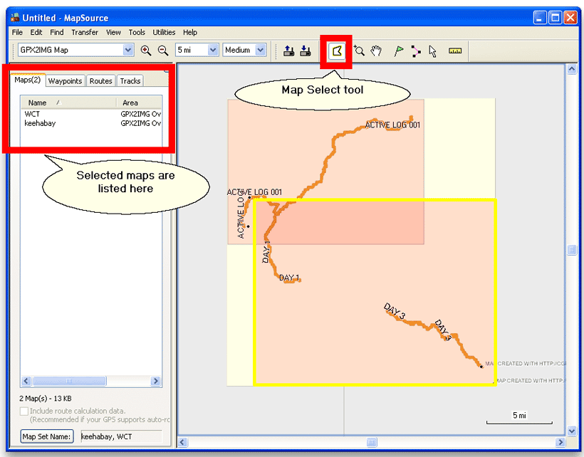Toggle Include route calculation data checkbox

point(24,411)
